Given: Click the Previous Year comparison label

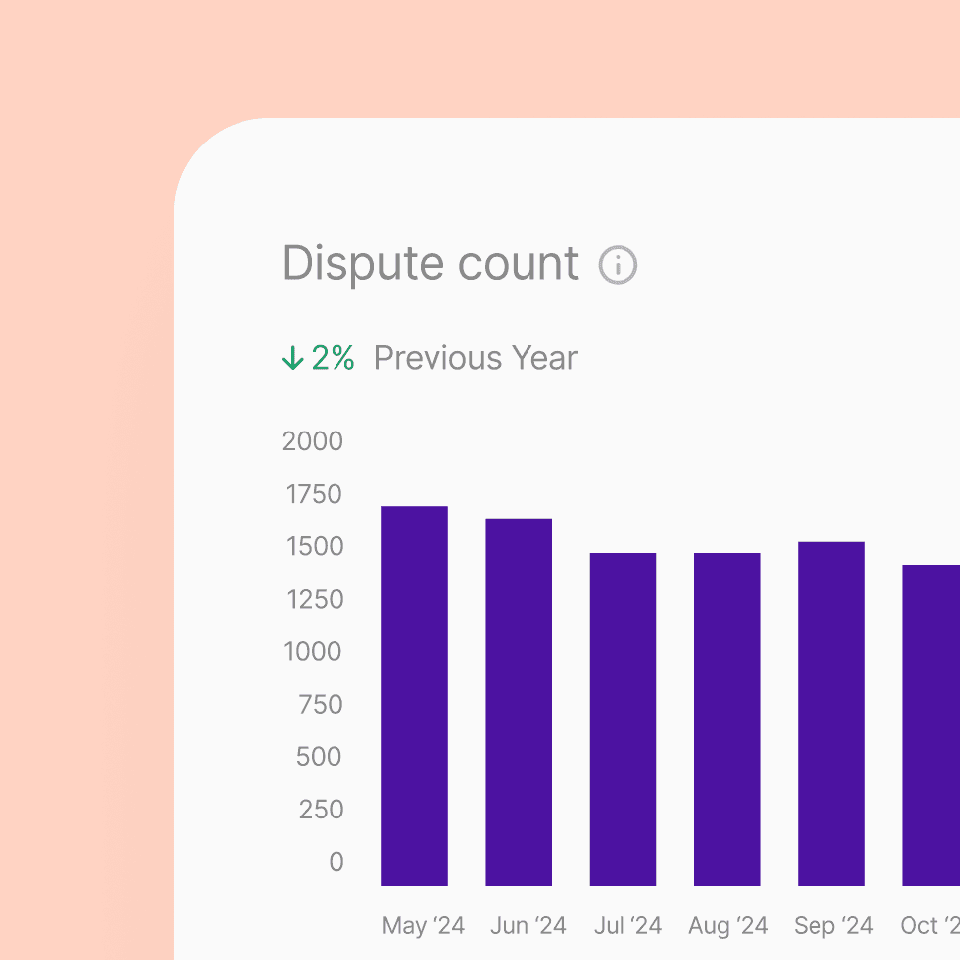Looking at the screenshot, I should pos(475,358).
